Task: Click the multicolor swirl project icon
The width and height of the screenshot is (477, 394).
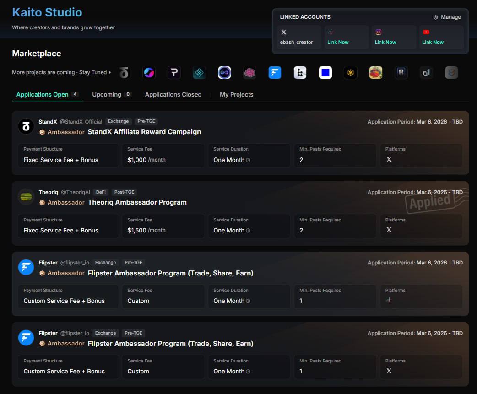Action: [149, 73]
